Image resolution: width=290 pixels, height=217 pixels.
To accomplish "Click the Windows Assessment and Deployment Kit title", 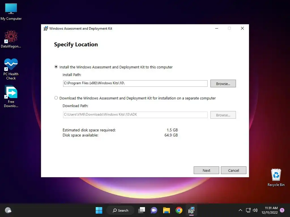I will click(81, 29).
